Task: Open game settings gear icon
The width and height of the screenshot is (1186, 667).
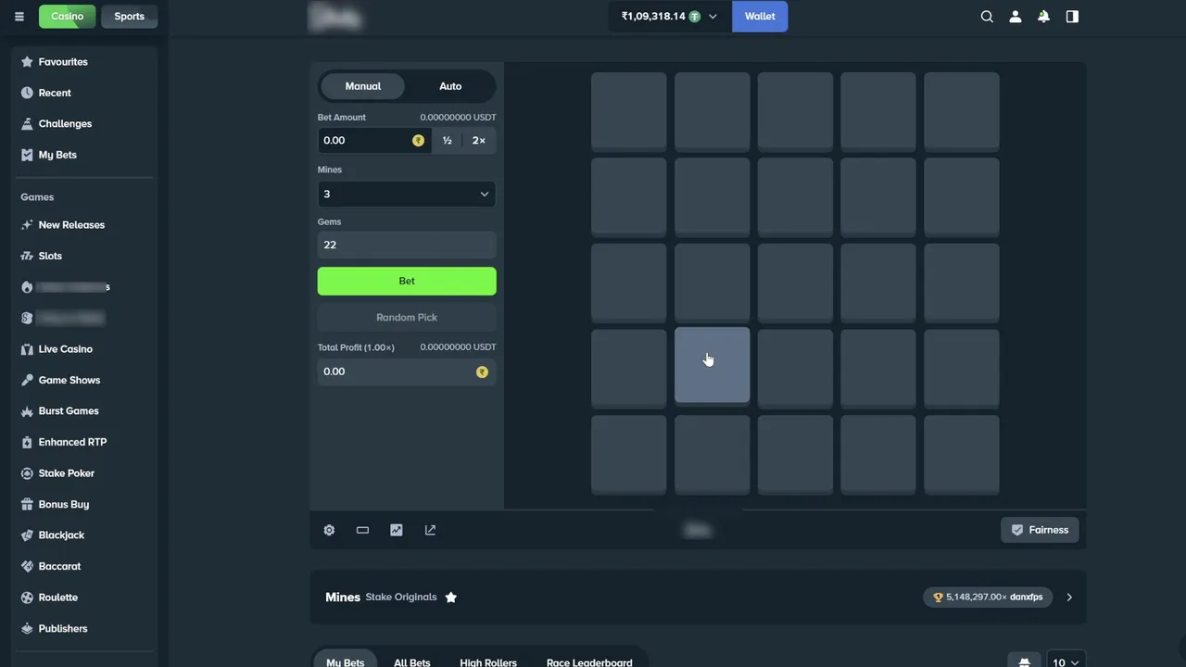Action: 329,530
